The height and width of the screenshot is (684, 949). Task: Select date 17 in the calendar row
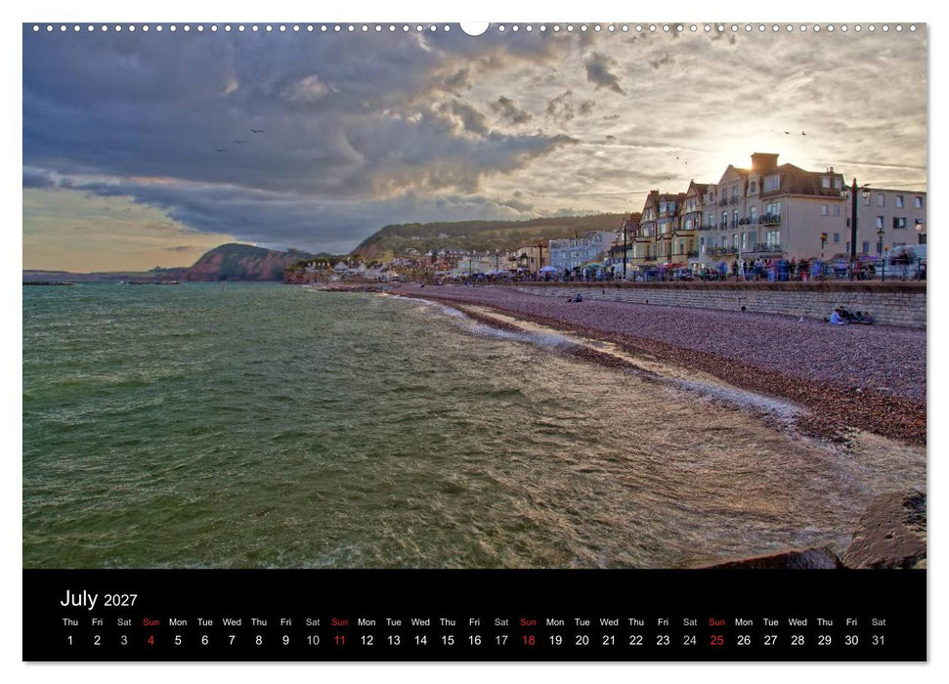pos(501,640)
